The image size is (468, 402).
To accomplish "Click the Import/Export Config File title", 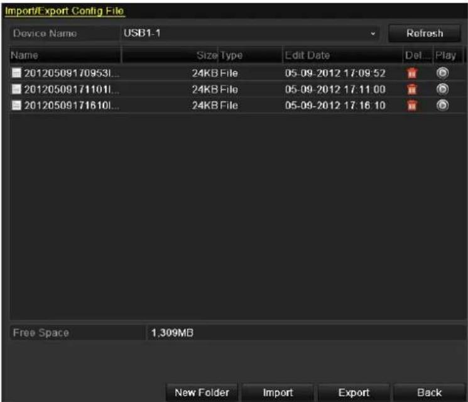I will [x=65, y=11].
